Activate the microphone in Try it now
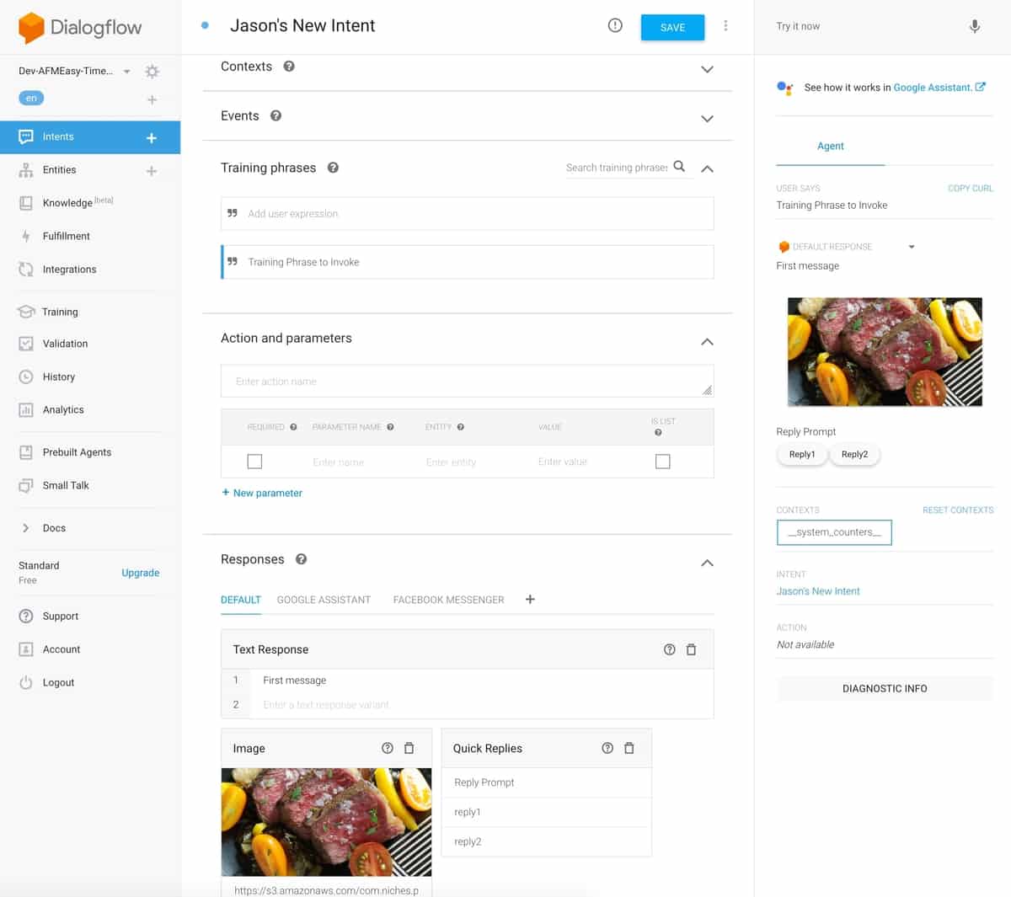This screenshot has height=897, width=1011. pyautogui.click(x=975, y=26)
